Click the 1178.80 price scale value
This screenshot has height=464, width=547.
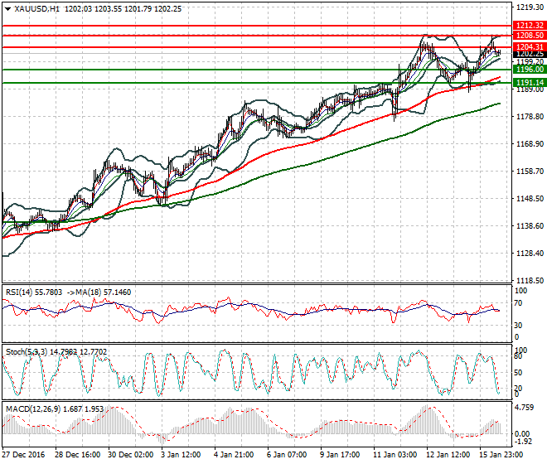[530, 117]
